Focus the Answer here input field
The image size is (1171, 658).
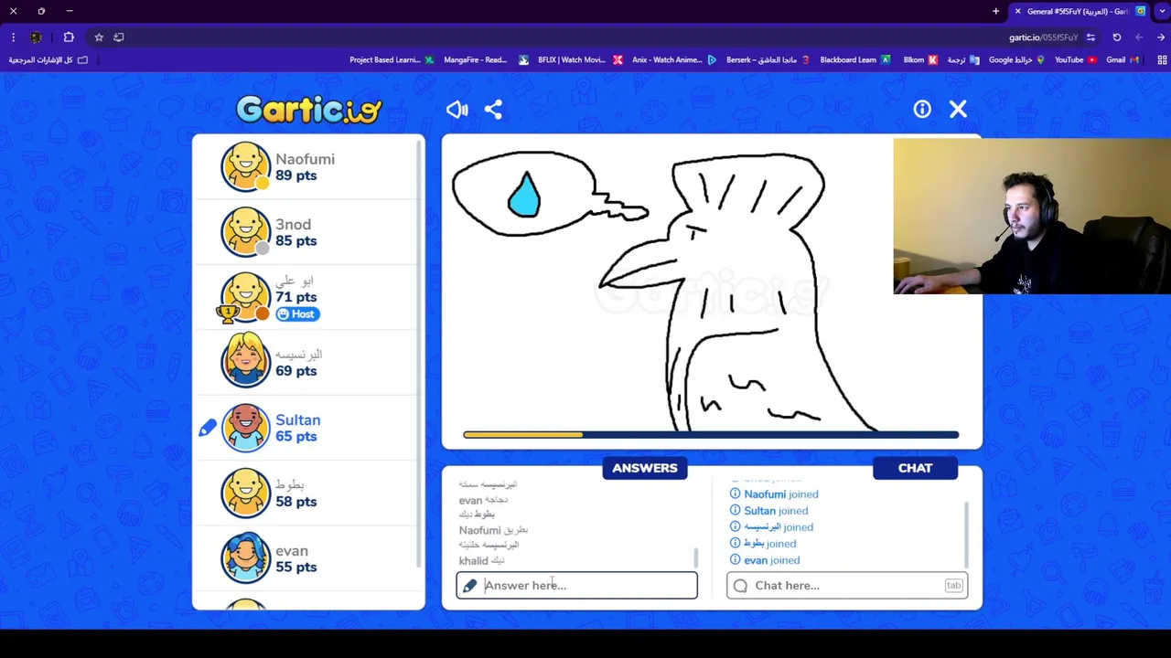576,585
